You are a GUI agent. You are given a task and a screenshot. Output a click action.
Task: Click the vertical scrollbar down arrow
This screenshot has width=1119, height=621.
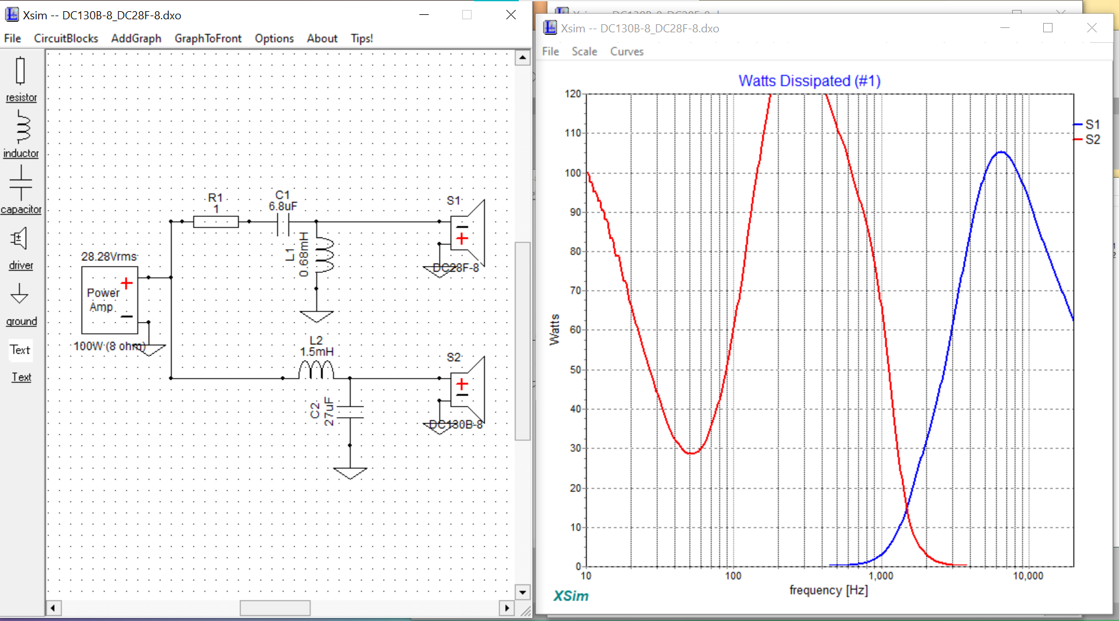(523, 592)
